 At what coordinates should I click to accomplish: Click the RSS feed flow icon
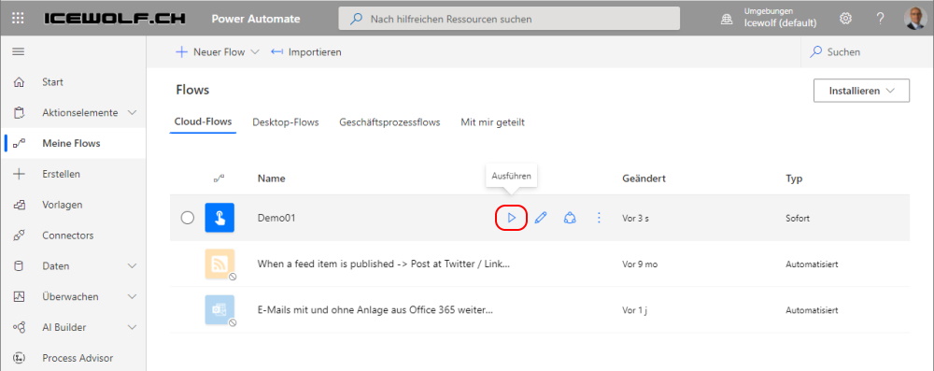219,264
